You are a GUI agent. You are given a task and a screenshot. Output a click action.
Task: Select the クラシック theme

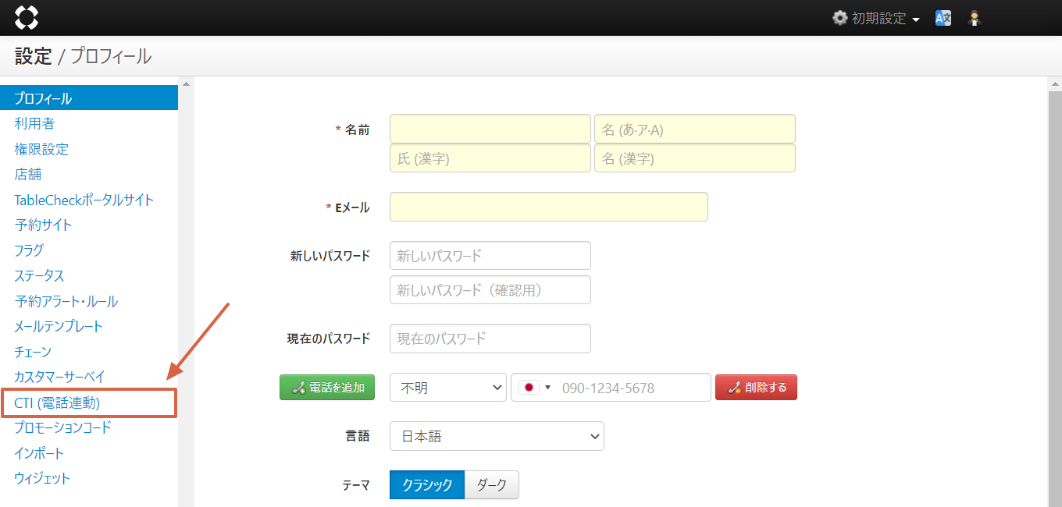(x=427, y=484)
